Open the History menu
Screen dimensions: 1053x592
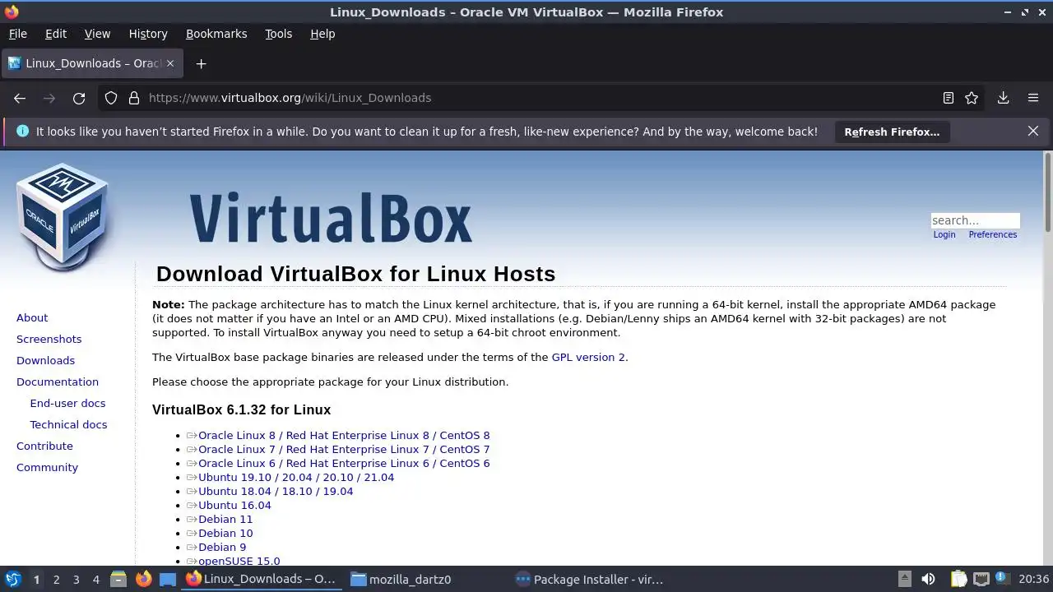click(148, 34)
